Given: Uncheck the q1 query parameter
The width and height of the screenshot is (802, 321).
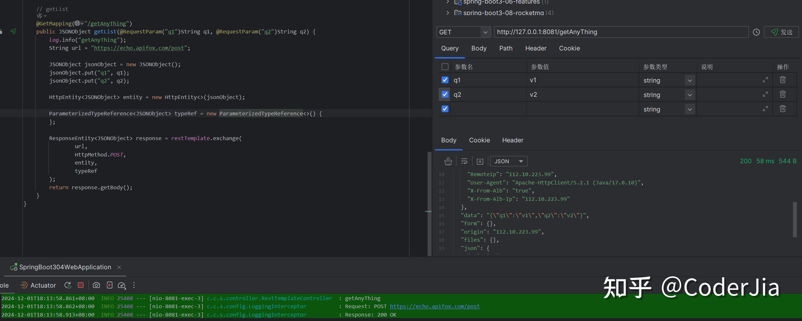Looking at the screenshot, I should click(445, 80).
